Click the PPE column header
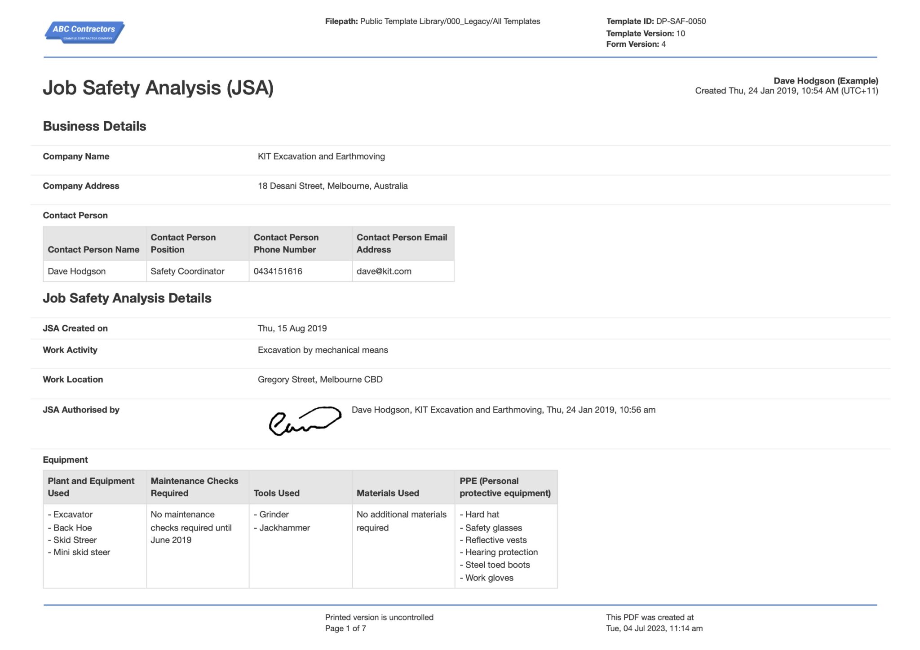Viewport: 920px width, 650px height. pos(505,487)
